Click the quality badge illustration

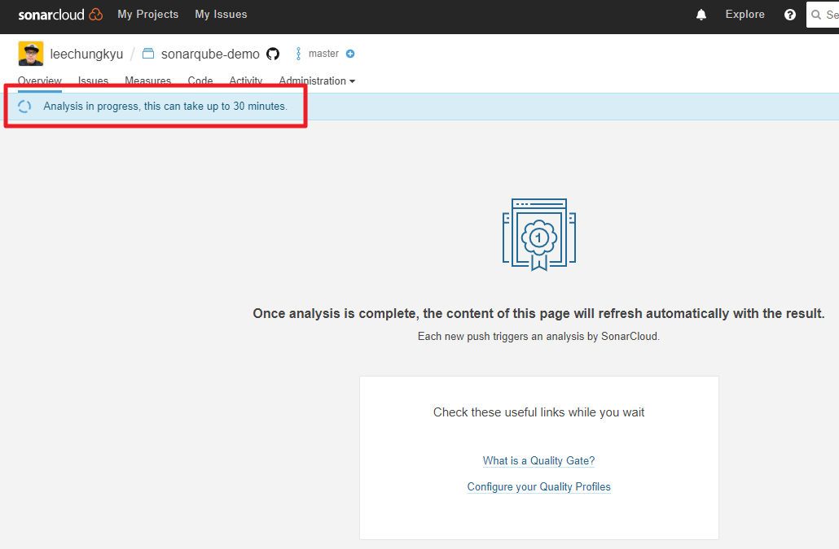coord(538,234)
